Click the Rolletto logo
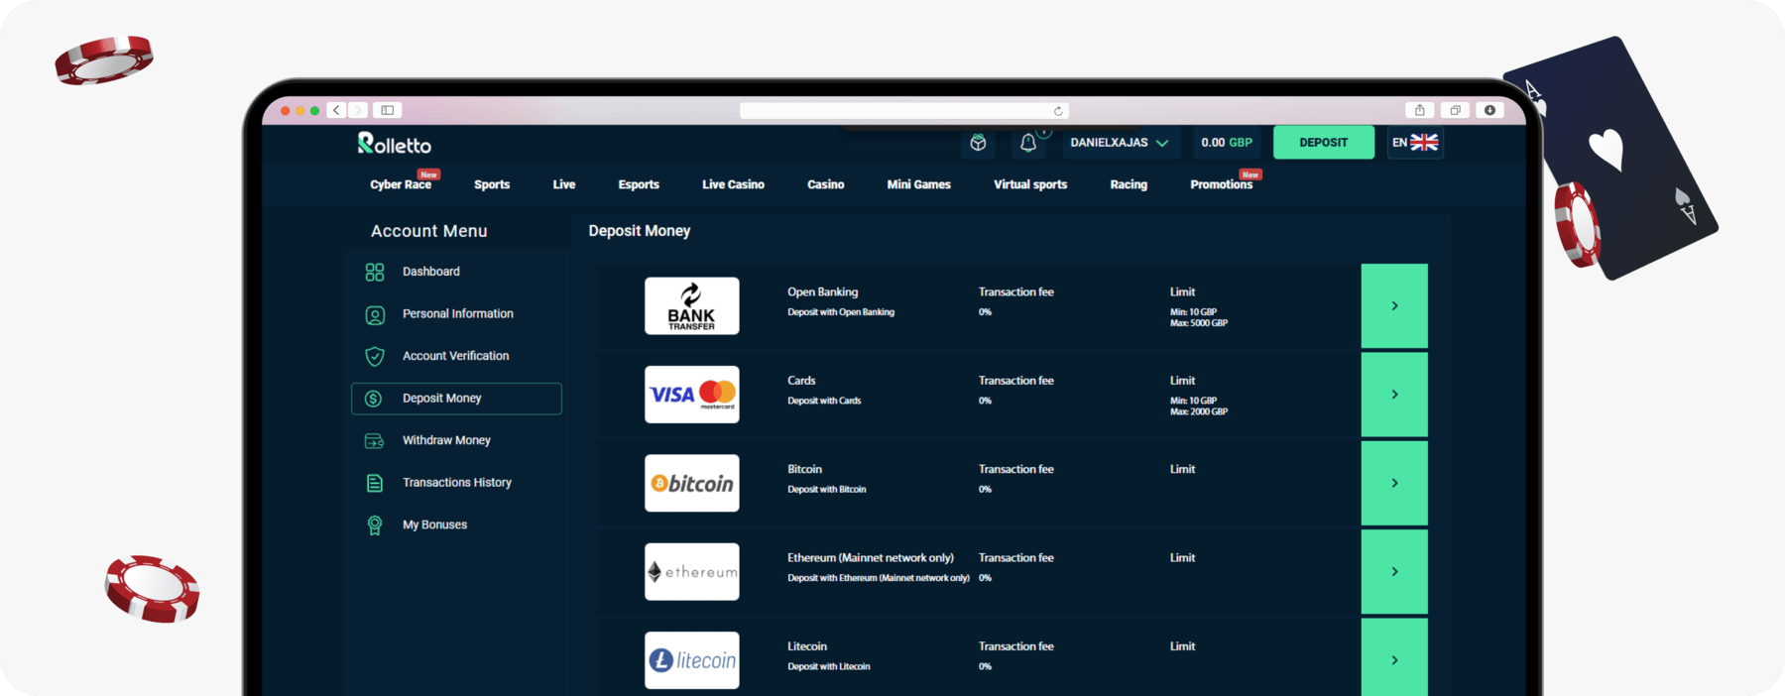1785x696 pixels. click(395, 144)
